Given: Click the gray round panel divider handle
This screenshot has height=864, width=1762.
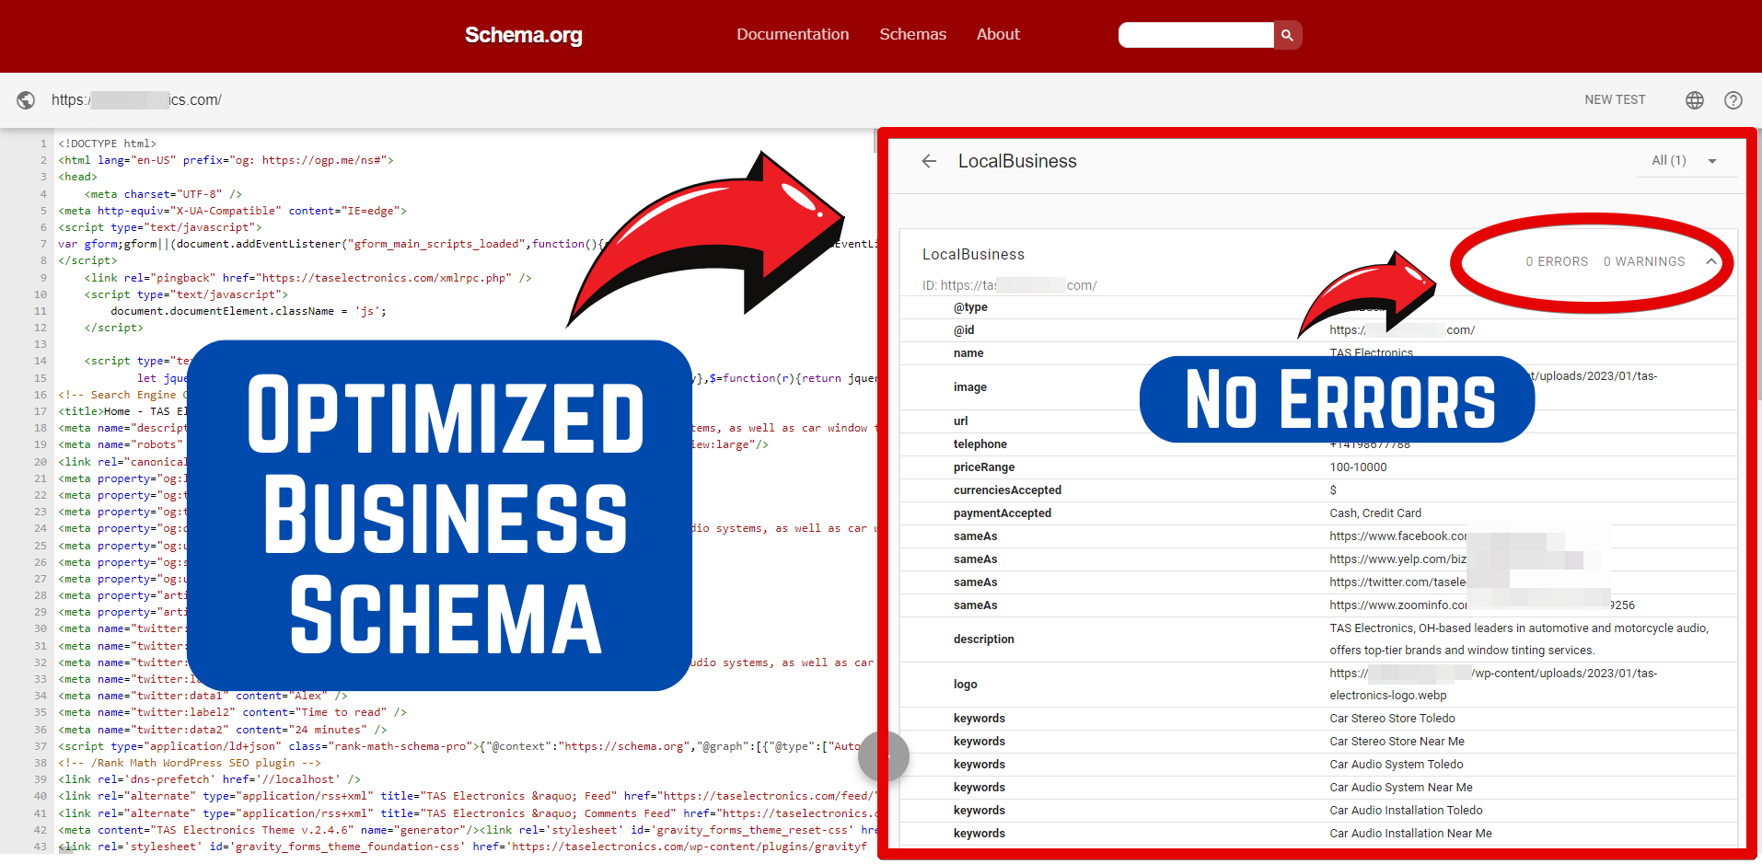Looking at the screenshot, I should pos(884,757).
